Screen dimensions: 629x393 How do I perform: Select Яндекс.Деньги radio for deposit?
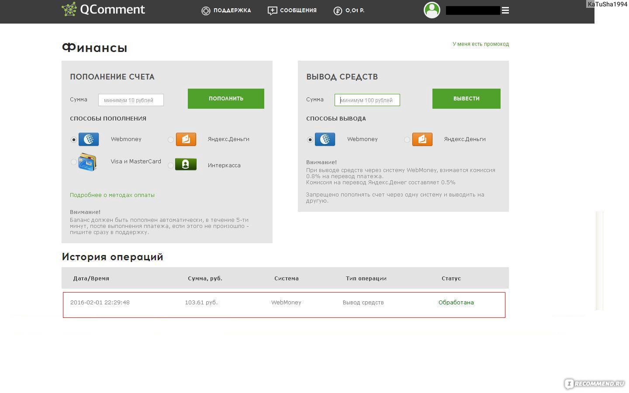pos(170,140)
